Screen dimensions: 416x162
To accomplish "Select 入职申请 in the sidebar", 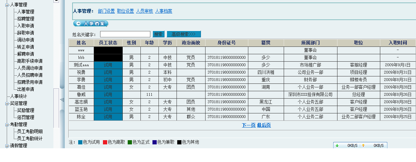I will click(x=26, y=26).
